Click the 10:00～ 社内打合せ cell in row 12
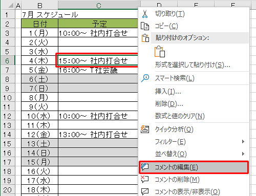256x196 pixels. click(x=98, y=116)
